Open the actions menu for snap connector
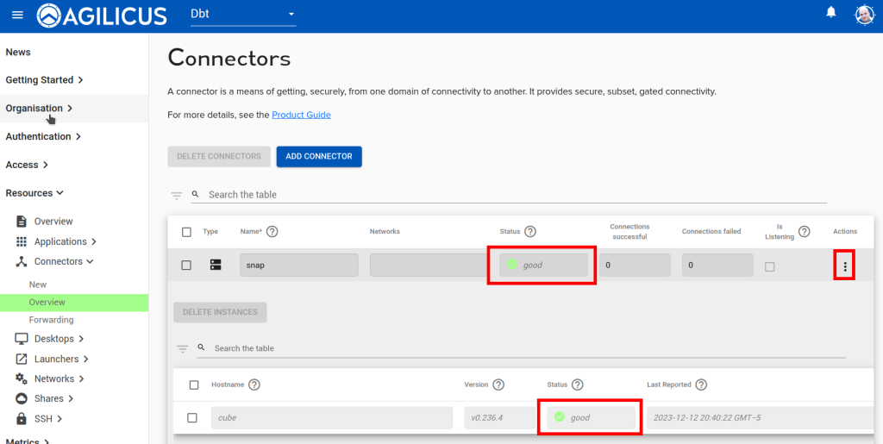 pyautogui.click(x=844, y=266)
